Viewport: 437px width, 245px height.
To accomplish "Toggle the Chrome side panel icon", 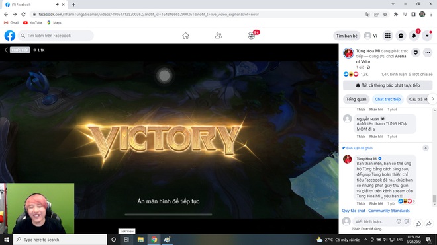I will [x=413, y=14].
